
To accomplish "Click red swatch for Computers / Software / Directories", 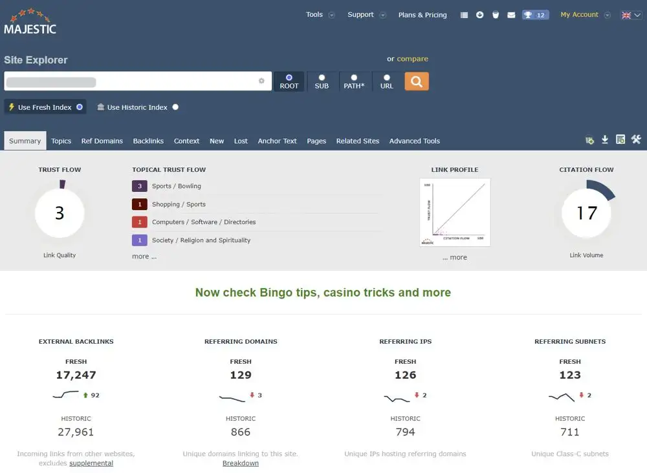I will tap(140, 222).
